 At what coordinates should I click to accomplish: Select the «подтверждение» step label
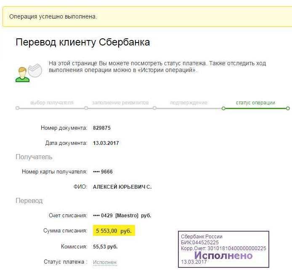(x=189, y=103)
